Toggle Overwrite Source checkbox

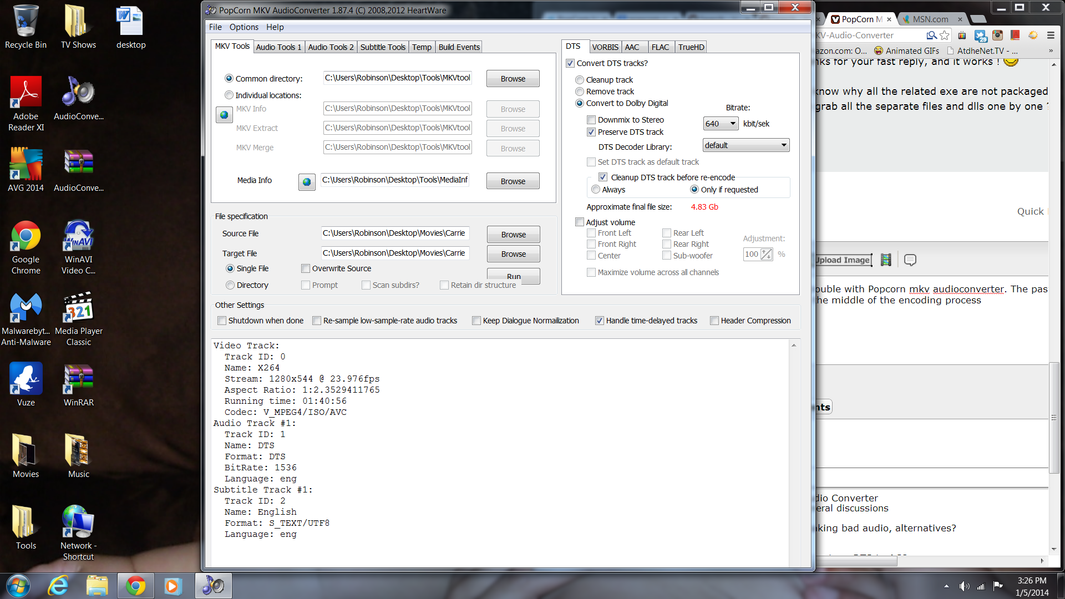pyautogui.click(x=306, y=268)
